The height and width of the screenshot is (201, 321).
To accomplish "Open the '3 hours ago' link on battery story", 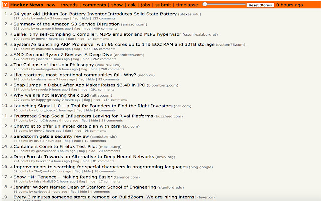I will coord(59,18).
